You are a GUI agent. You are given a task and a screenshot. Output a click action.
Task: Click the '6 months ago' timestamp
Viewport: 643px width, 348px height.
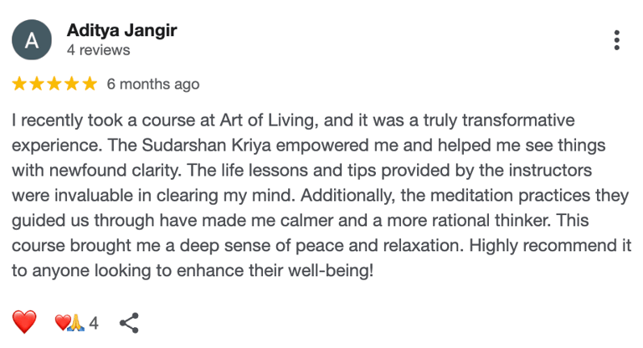(x=153, y=84)
